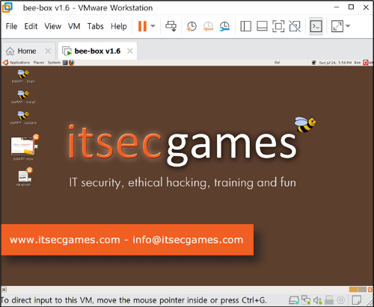Revert VM to previous snapshot
Viewport: 374px width, 307px height.
point(208,26)
